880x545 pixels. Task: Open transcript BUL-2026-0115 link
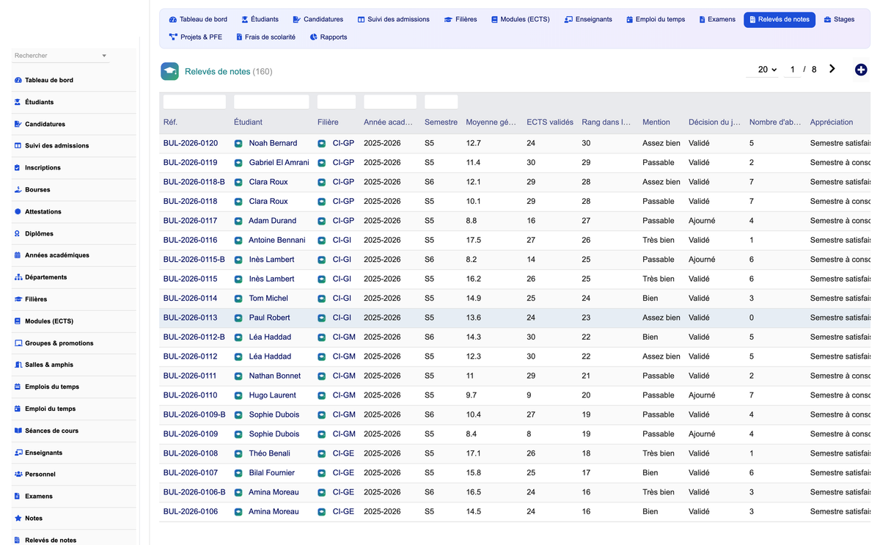pyautogui.click(x=191, y=279)
